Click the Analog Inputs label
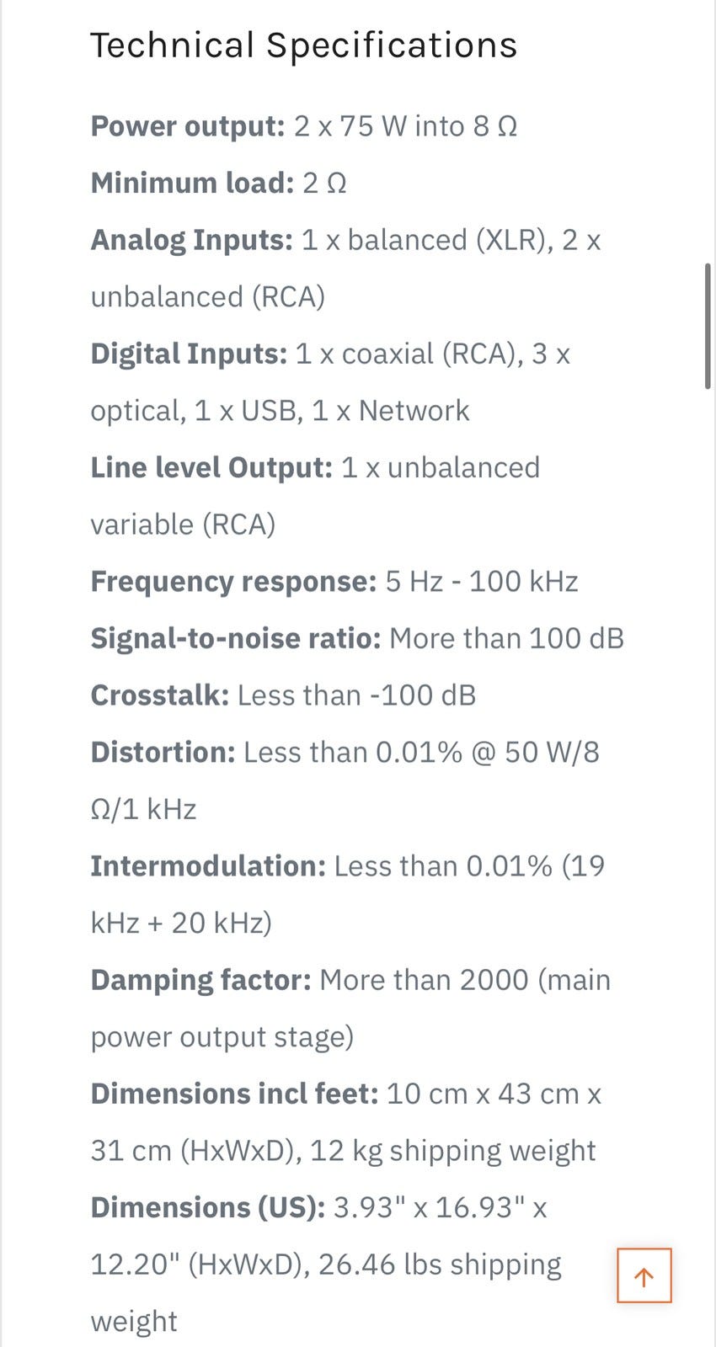This screenshot has height=1347, width=716. (191, 241)
